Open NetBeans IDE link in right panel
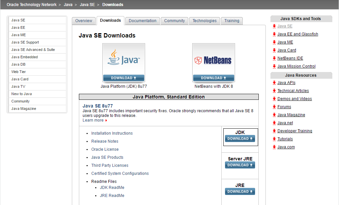339x205 pixels. pos(290,58)
